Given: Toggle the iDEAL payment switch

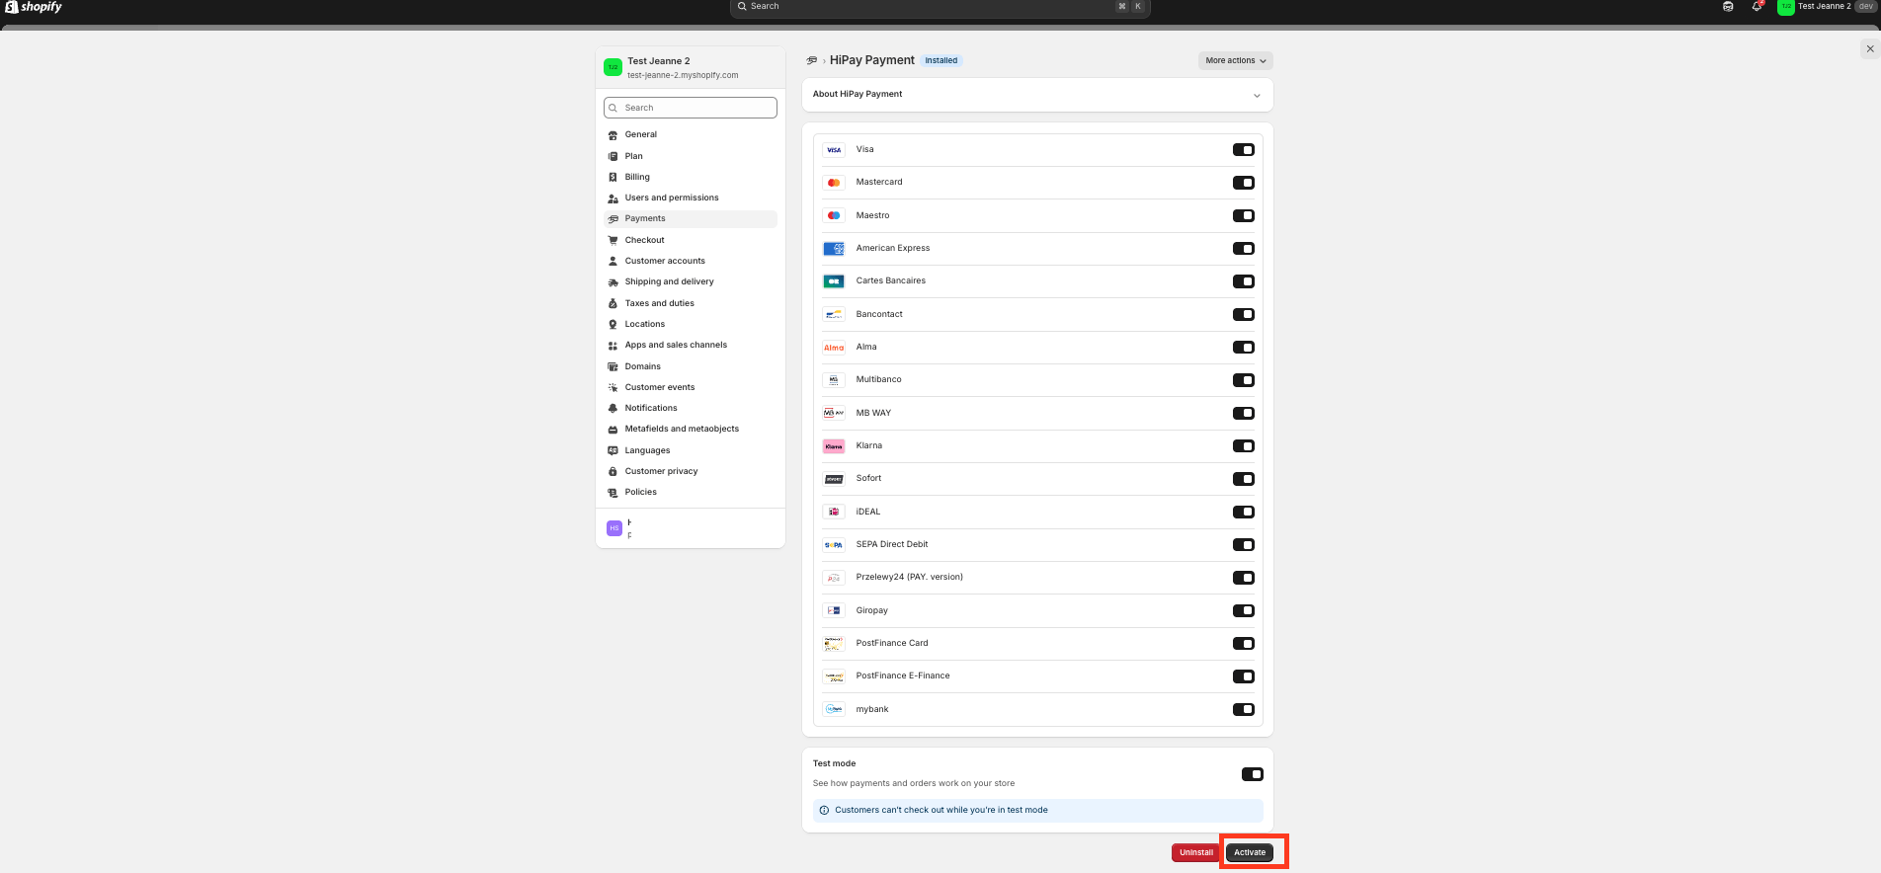Looking at the screenshot, I should 1243,512.
